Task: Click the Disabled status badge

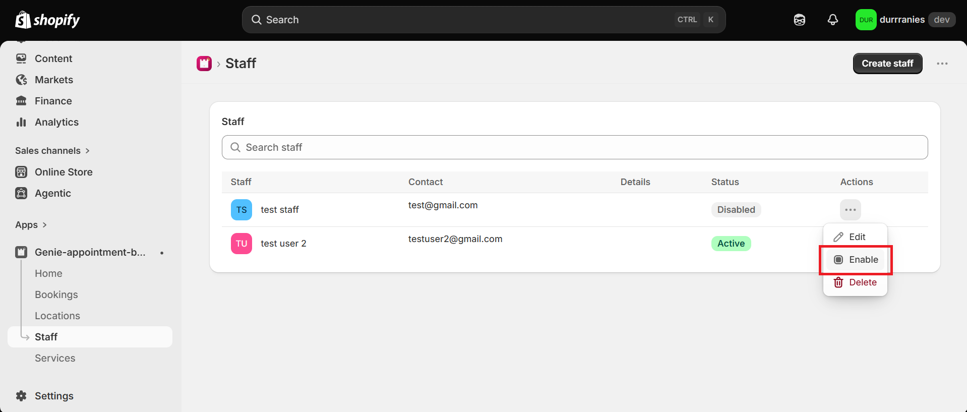Action: click(x=736, y=210)
